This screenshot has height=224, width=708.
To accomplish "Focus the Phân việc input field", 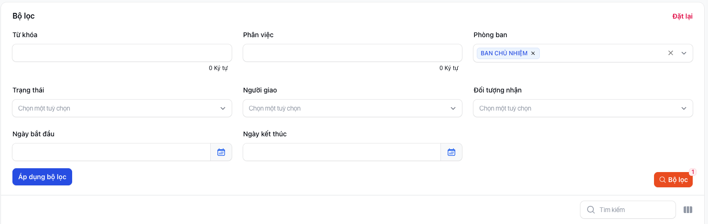I will tap(352, 53).
